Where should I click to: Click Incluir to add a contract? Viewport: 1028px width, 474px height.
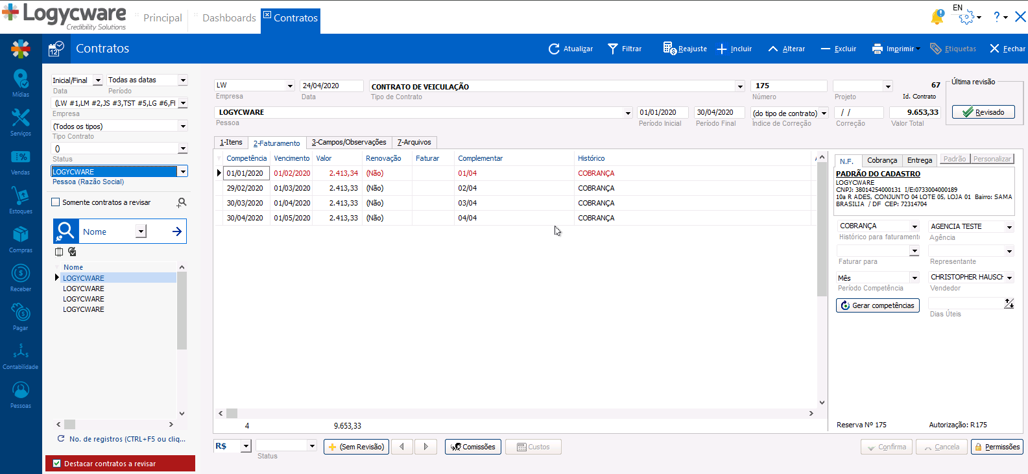pos(734,49)
